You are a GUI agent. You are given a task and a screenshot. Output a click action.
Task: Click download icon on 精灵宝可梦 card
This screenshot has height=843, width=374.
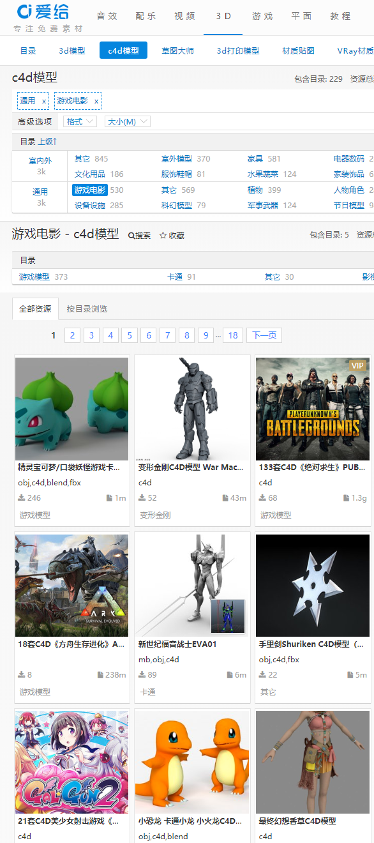click(21, 498)
